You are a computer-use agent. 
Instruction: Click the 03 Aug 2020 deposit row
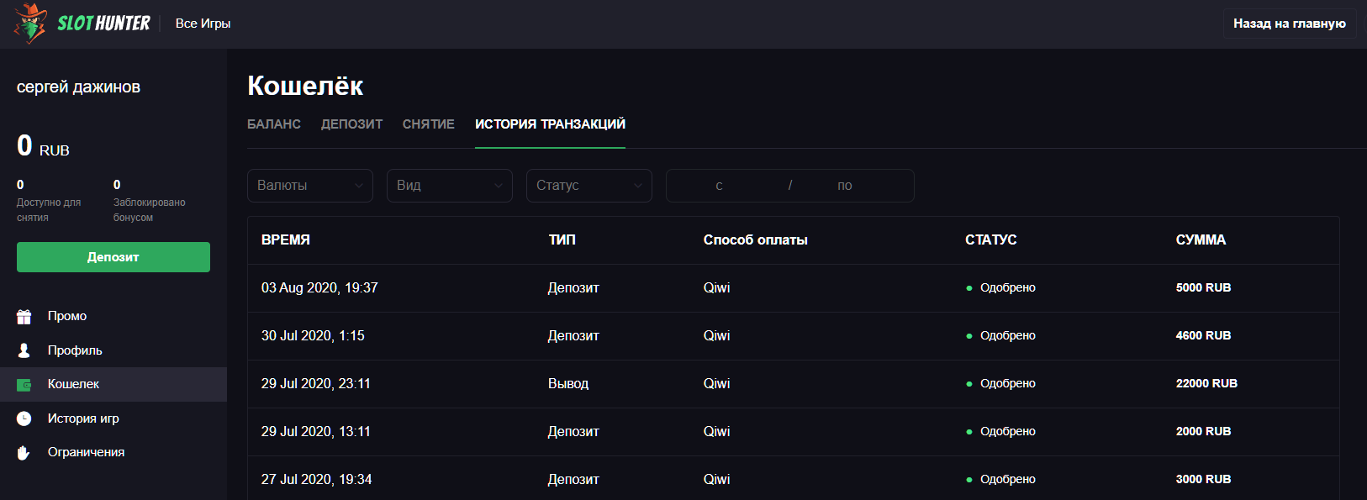click(792, 288)
